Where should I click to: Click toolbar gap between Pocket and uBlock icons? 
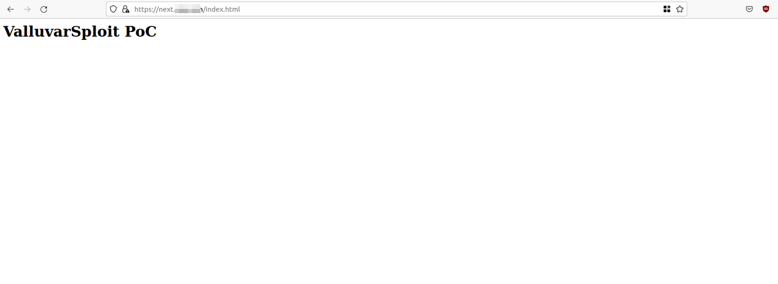(758, 9)
